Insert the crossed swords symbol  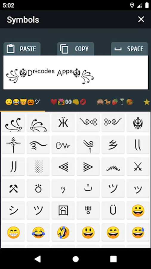138,166
